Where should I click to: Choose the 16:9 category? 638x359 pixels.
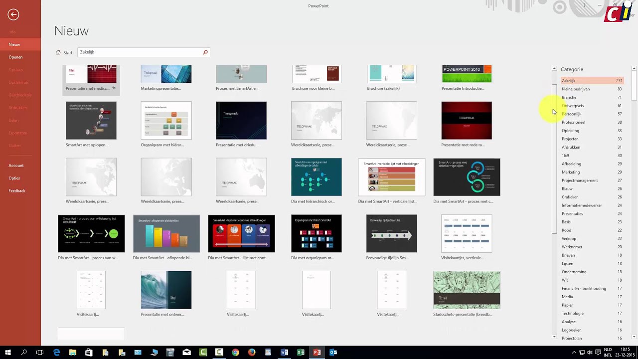click(592, 156)
